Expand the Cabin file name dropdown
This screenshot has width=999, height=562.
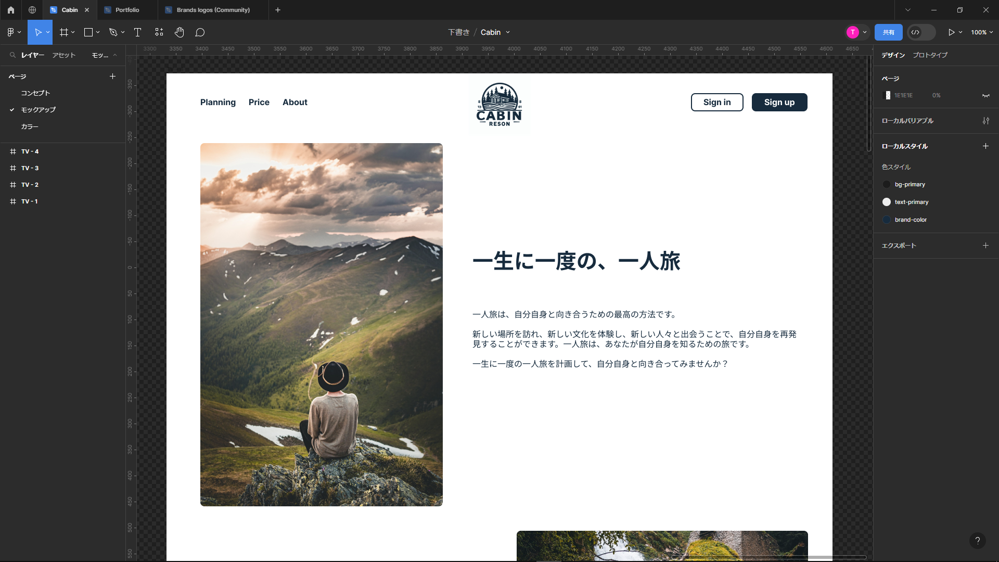(x=508, y=32)
